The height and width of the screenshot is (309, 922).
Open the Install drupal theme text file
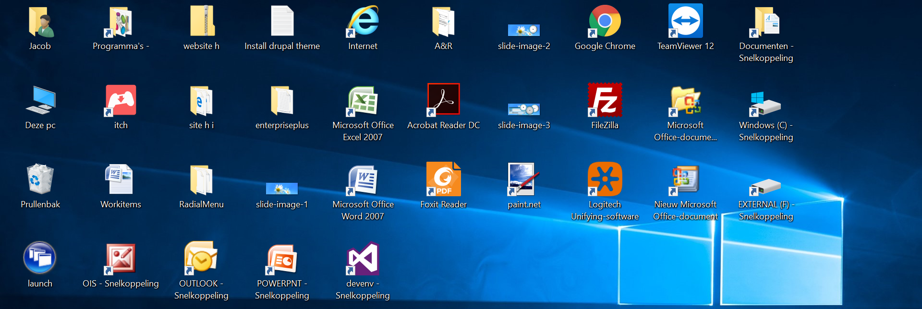coord(282,22)
